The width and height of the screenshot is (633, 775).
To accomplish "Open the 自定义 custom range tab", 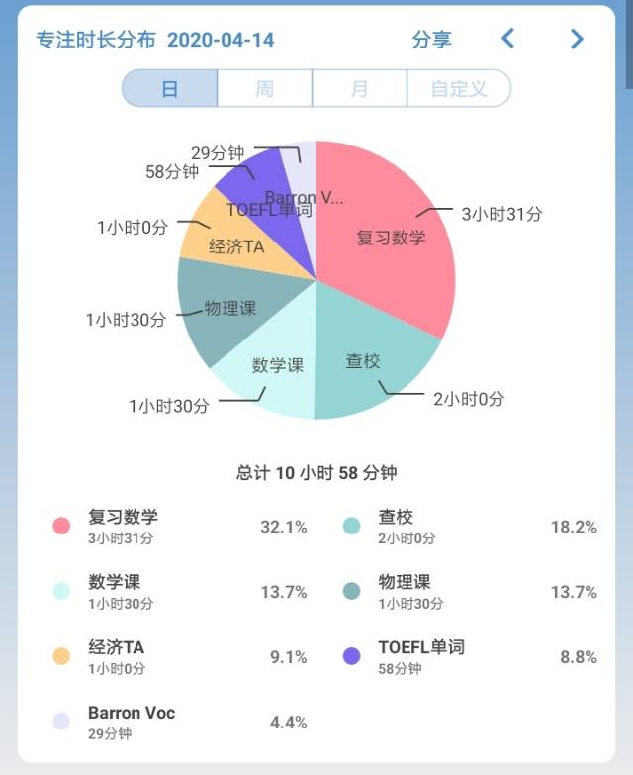I will tap(458, 89).
